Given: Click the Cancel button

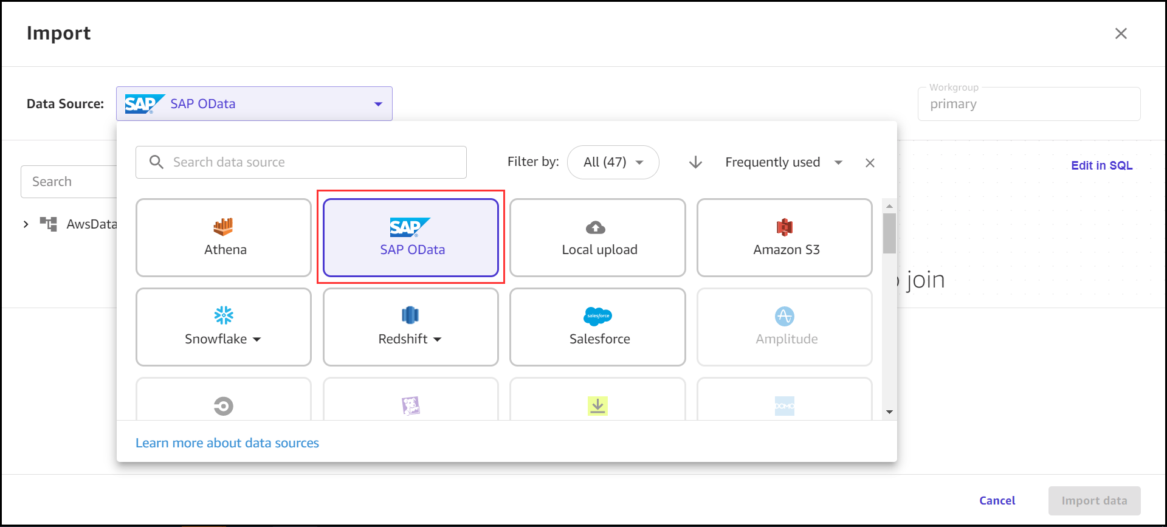Looking at the screenshot, I should 997,501.
